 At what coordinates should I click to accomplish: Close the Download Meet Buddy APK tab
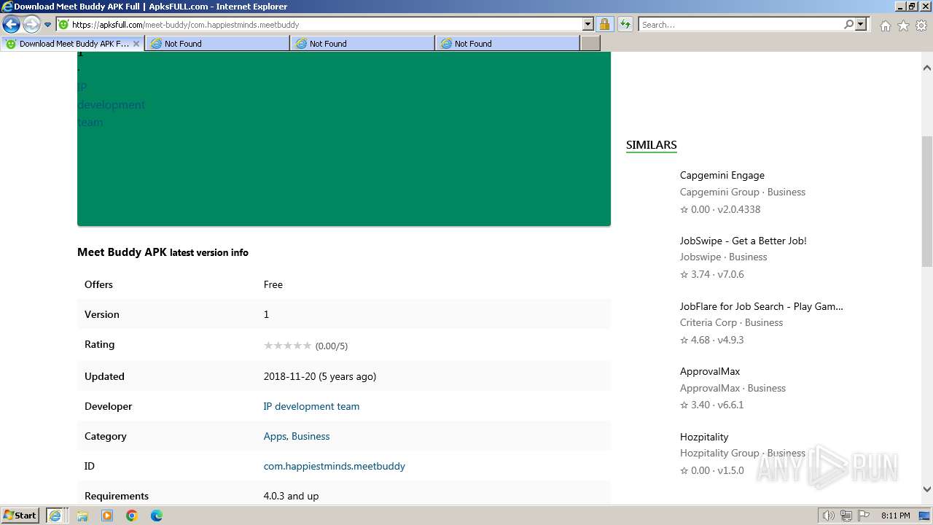[x=136, y=44]
